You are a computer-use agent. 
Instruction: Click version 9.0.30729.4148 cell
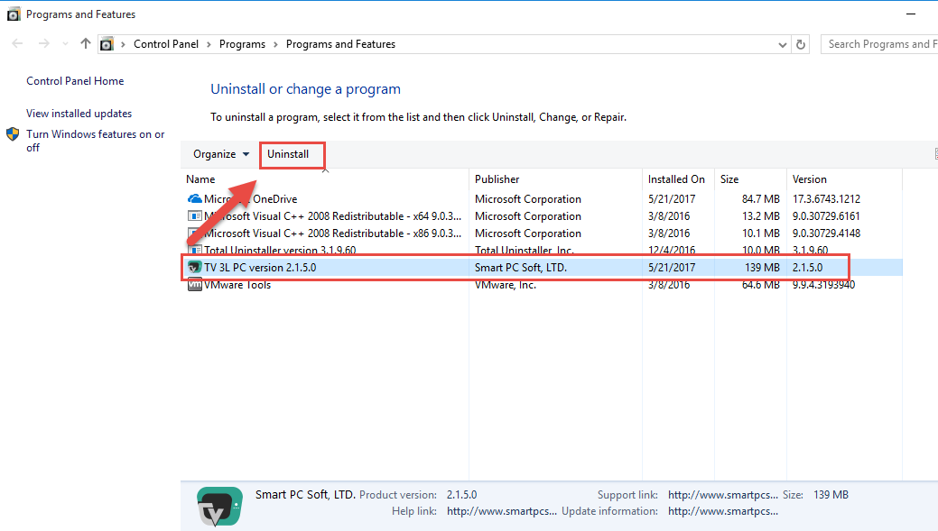826,233
